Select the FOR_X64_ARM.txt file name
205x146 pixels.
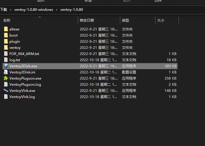point(24,54)
